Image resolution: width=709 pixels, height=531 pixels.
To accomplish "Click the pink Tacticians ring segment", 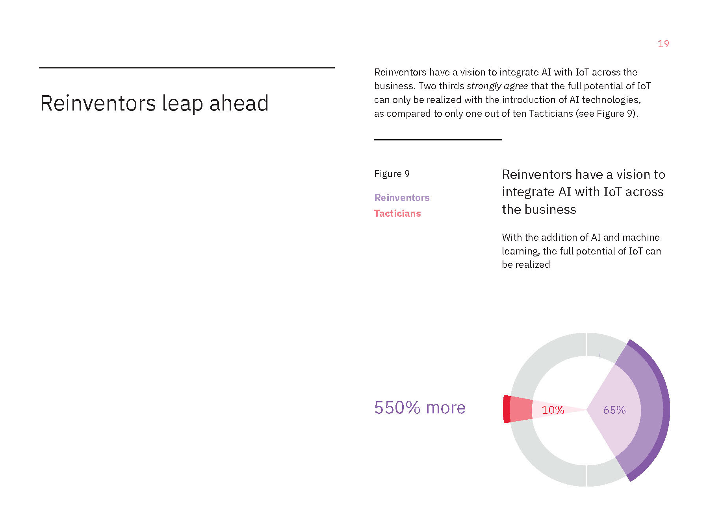I will [521, 409].
